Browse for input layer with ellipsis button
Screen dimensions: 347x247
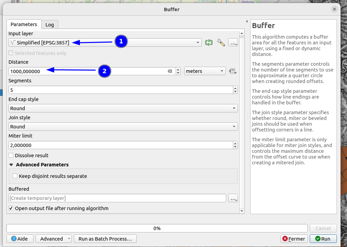click(233, 43)
